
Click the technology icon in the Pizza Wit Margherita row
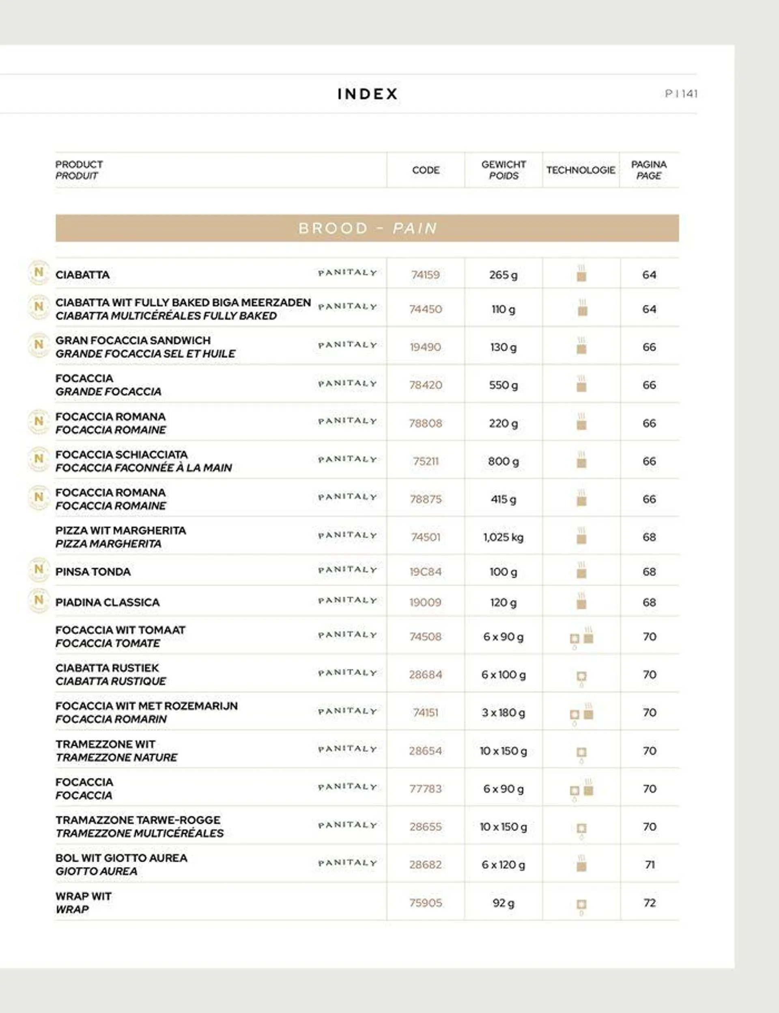pyautogui.click(x=581, y=536)
